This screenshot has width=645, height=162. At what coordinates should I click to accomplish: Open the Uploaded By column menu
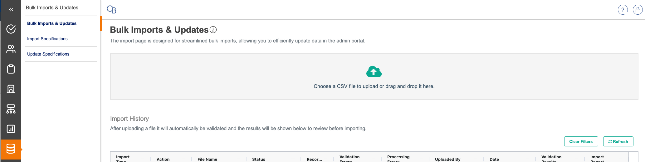tap(476, 159)
